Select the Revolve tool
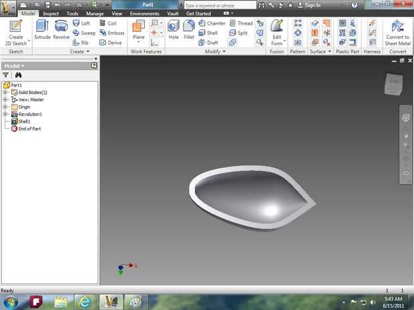 (x=61, y=29)
